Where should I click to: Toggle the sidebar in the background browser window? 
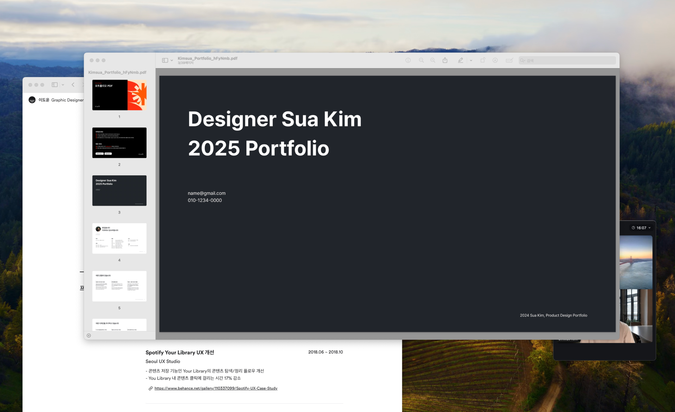[x=55, y=85]
